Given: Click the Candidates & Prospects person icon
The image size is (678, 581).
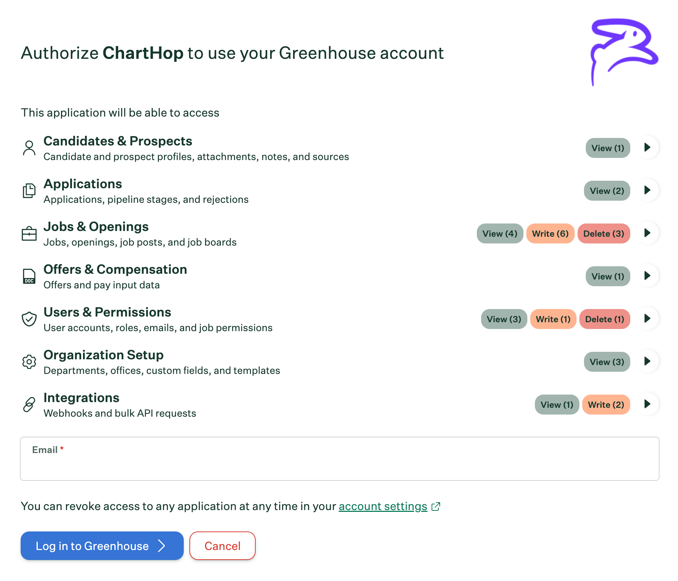Looking at the screenshot, I should pos(29,148).
